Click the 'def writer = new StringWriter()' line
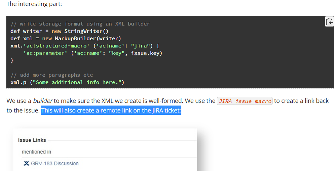Viewport: 336px width, 171px height. 59,31
